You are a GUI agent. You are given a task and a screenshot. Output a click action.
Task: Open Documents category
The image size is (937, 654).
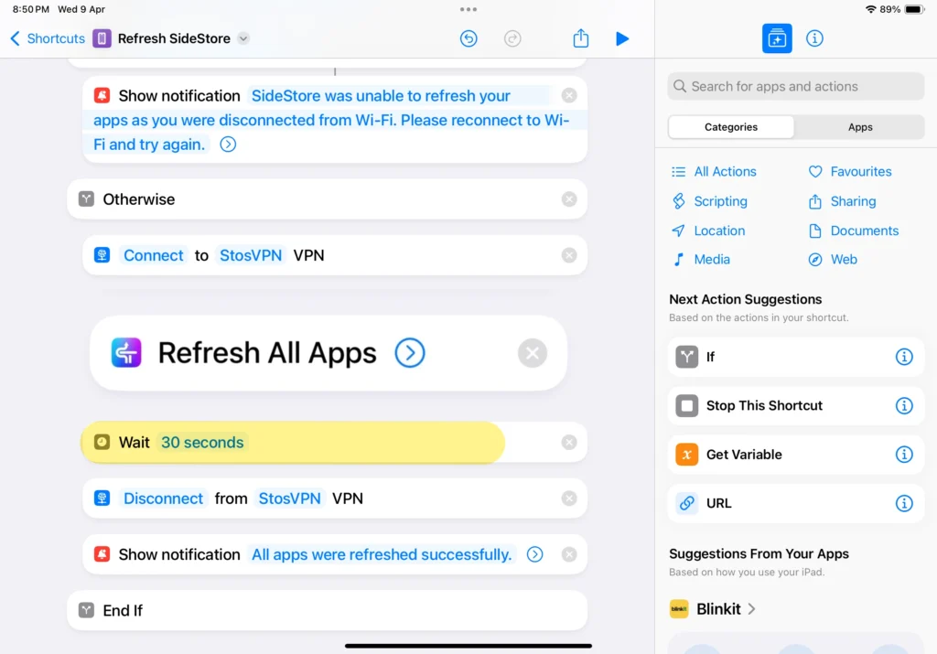(x=854, y=231)
